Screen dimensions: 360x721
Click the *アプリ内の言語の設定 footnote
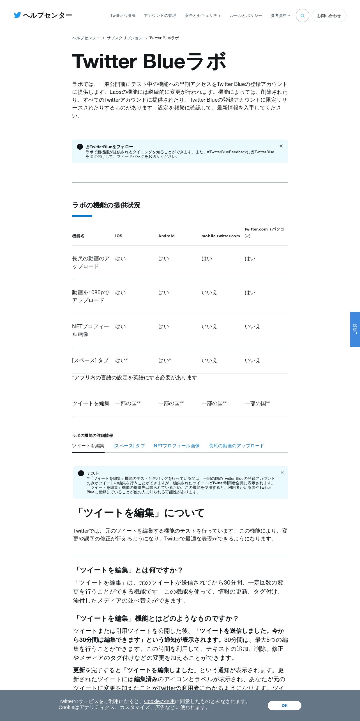click(135, 377)
